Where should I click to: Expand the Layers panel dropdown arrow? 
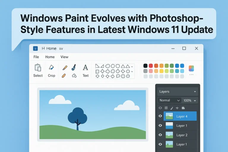coord(195,92)
